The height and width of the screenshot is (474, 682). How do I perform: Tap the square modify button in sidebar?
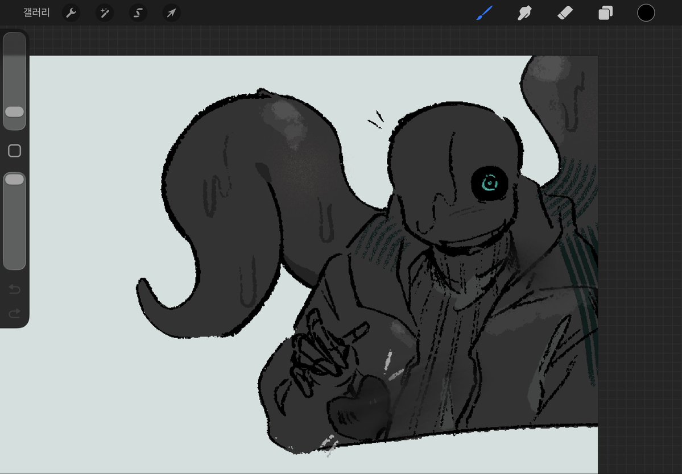click(14, 151)
